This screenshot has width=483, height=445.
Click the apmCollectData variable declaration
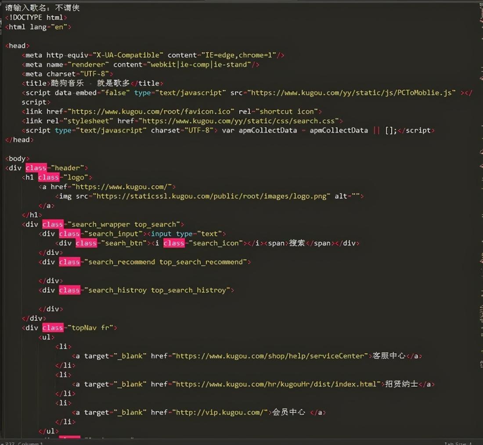click(309, 130)
